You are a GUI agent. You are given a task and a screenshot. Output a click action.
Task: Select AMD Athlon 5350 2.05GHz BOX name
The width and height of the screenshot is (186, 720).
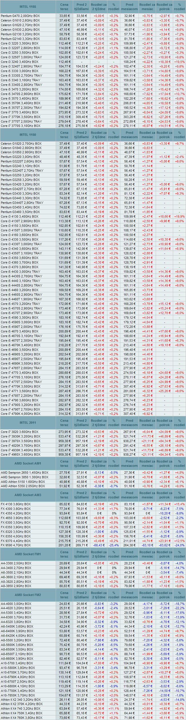23,486
